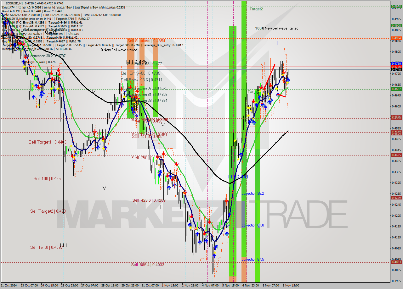Click the '1 Nov 15:00' time axis label
Image resolution: width=403 pixels, height=289 pixels.
click(x=170, y=286)
